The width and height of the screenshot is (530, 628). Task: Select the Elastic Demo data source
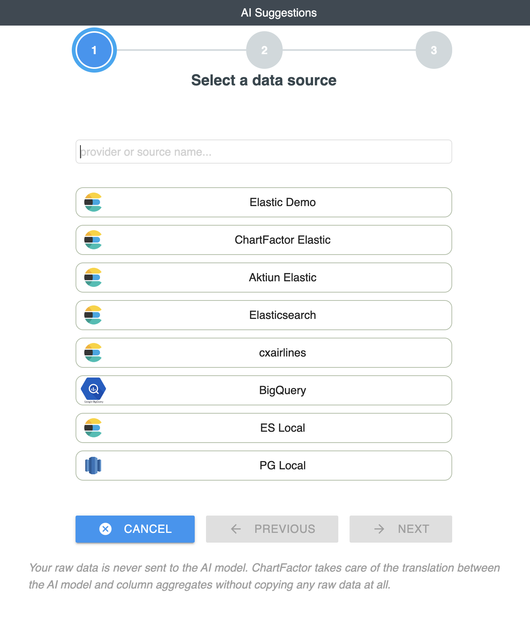[282, 202]
